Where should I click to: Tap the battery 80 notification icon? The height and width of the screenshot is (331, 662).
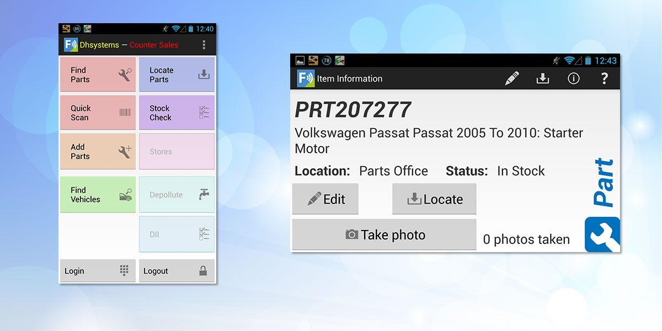(x=76, y=29)
